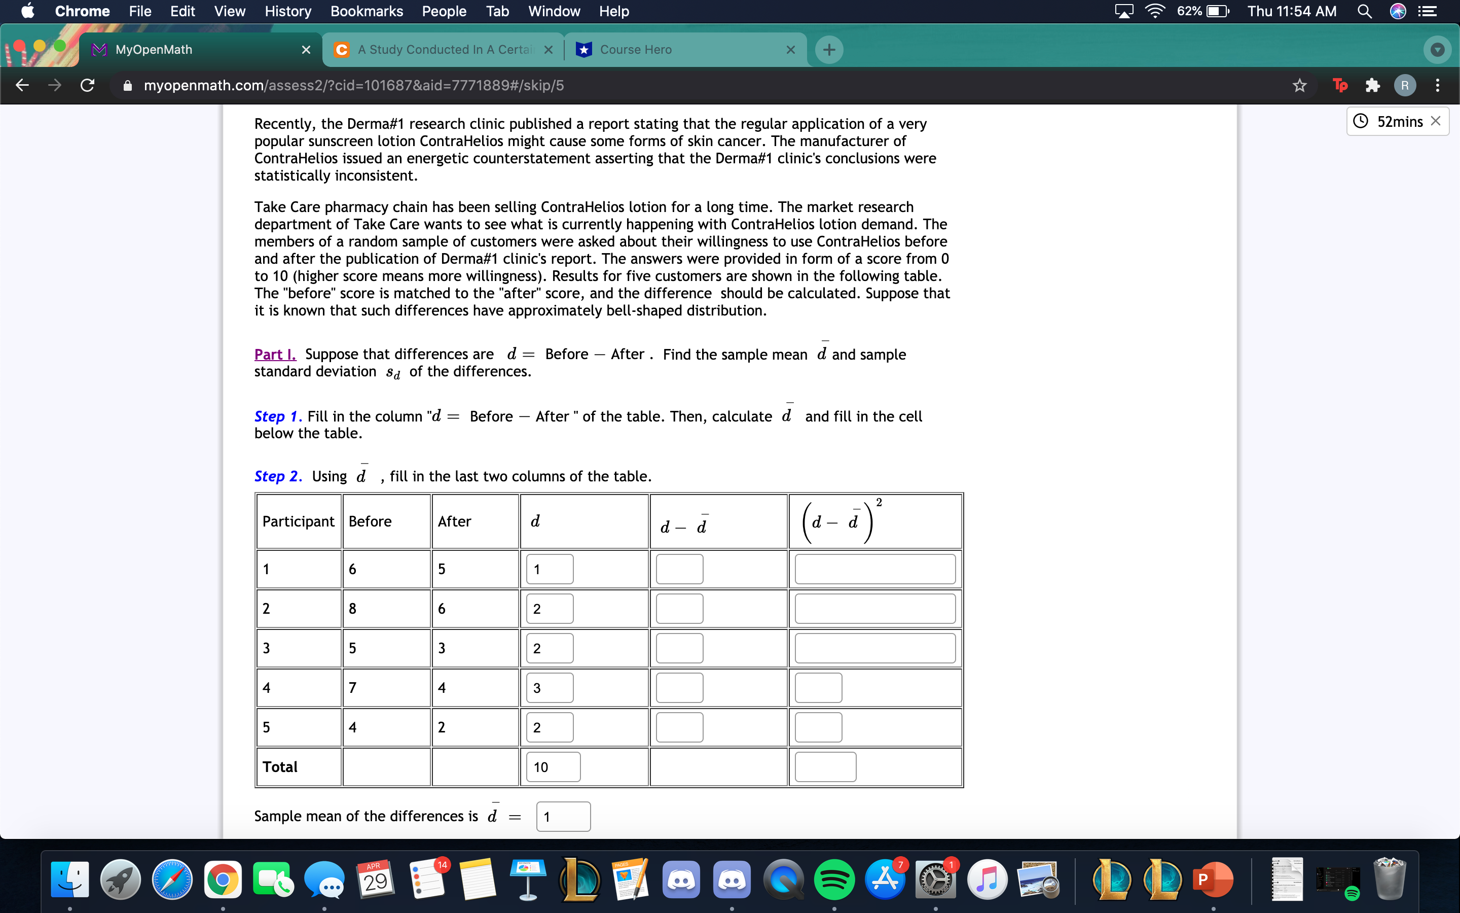This screenshot has height=913, width=1460.
Task: Open the Chrome profile avatar R
Action: tap(1406, 85)
